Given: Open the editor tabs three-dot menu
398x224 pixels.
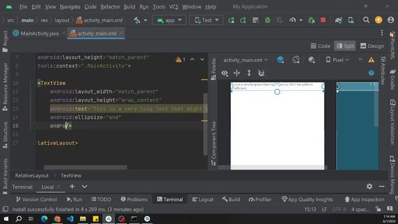Looking at the screenshot, I should pyautogui.click(x=382, y=33).
